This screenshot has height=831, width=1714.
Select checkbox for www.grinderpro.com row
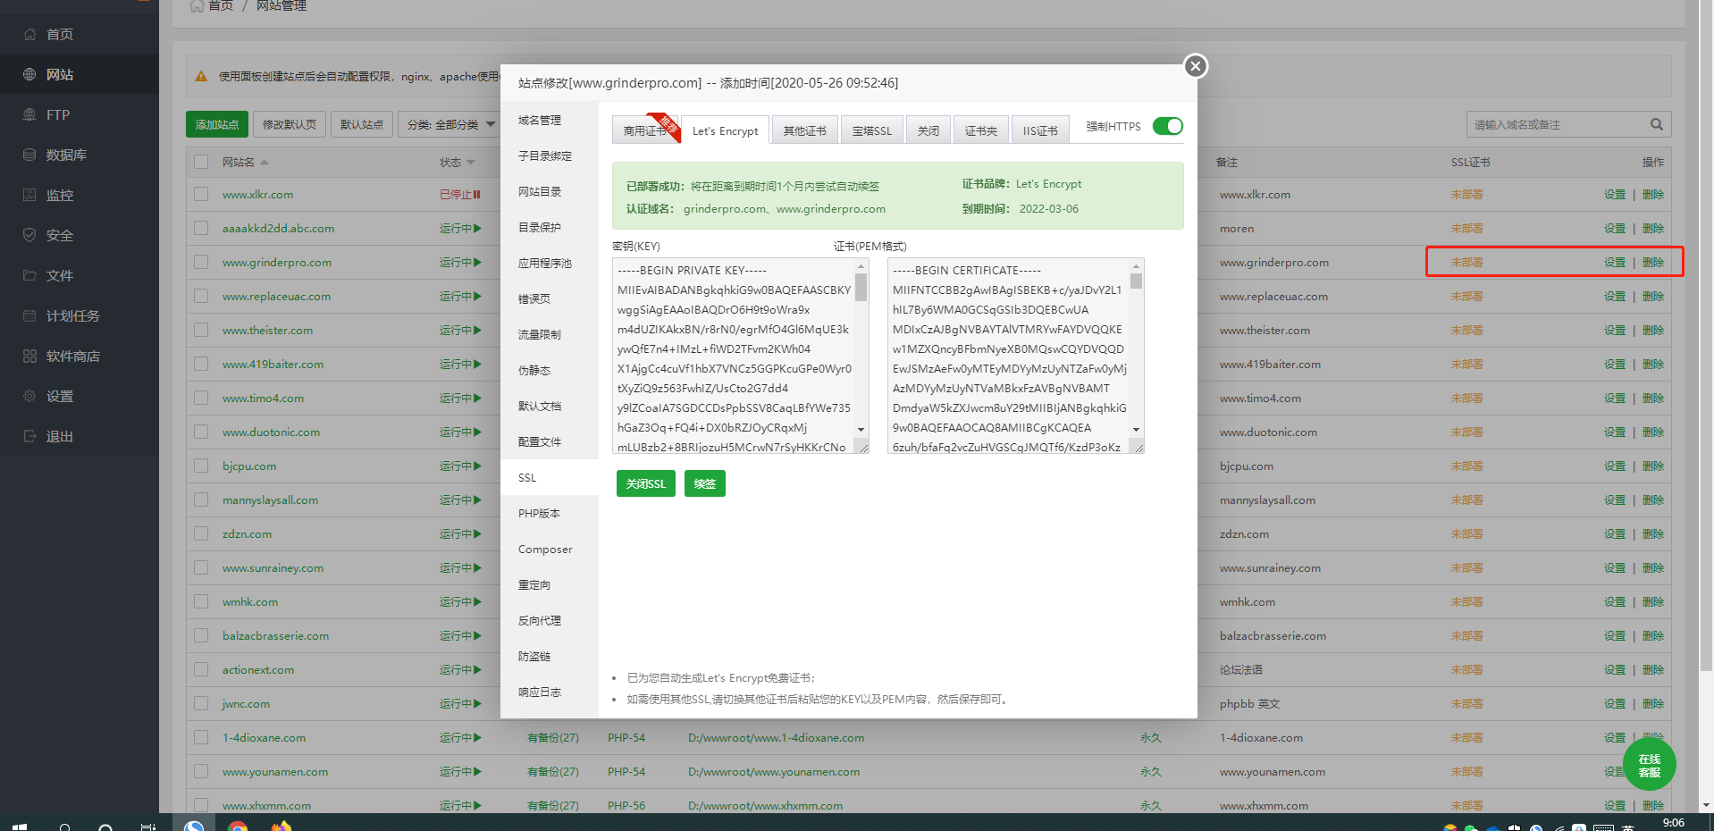click(201, 262)
